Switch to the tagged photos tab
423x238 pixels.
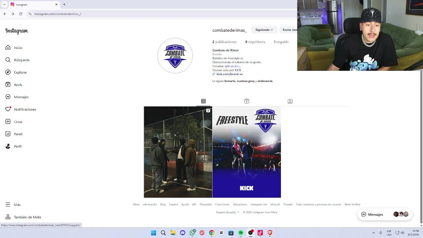click(290, 101)
